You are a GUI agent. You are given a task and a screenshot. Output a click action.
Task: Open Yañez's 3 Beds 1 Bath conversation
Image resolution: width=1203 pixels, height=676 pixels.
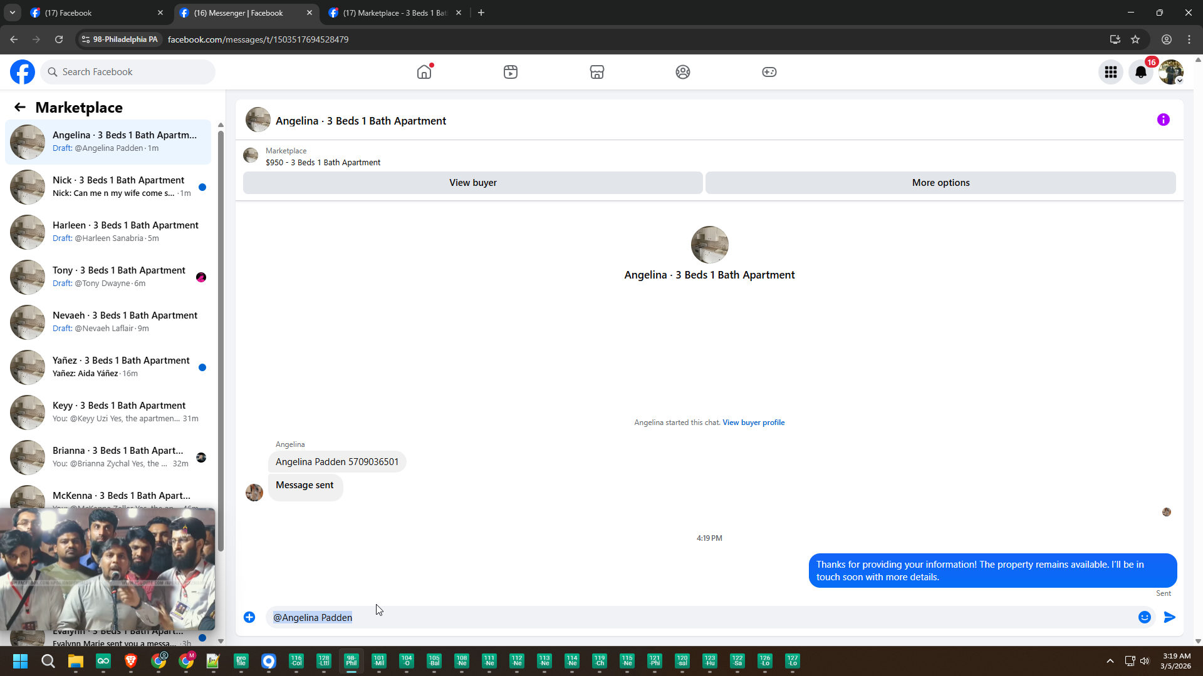(108, 367)
